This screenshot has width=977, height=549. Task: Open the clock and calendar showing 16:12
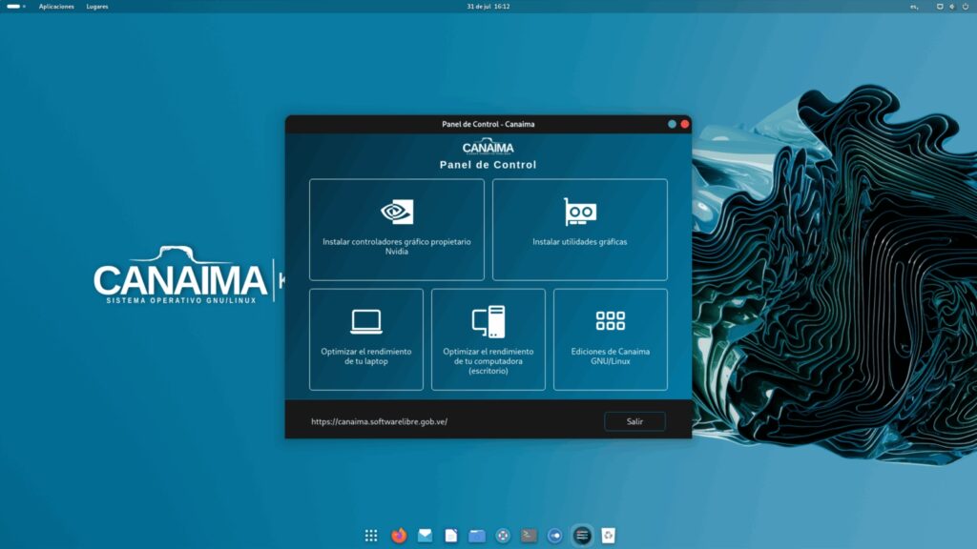tap(488, 7)
